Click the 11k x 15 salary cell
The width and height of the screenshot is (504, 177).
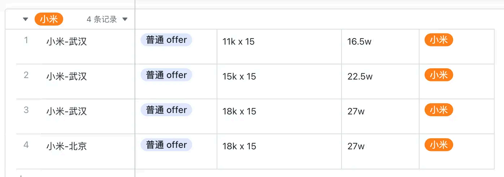click(239, 42)
